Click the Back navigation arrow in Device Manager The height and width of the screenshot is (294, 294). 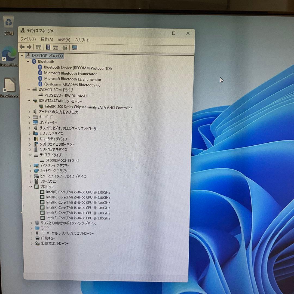[22, 47]
